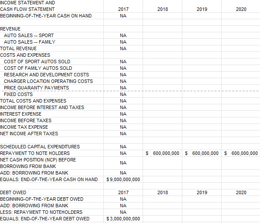
Task: Select the 2017 header in income statement
Action: point(123,9)
